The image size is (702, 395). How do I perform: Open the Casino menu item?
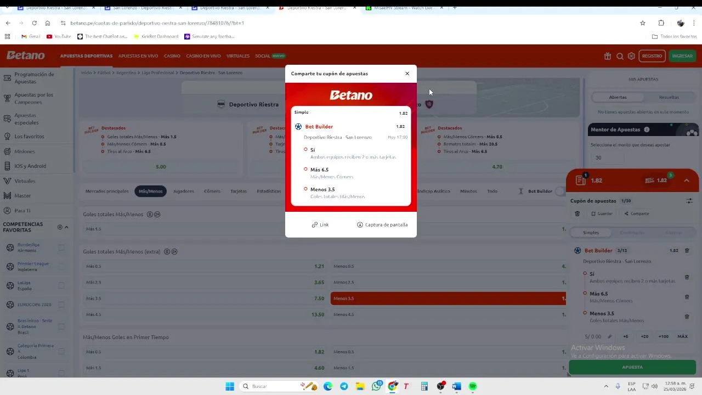click(x=172, y=56)
